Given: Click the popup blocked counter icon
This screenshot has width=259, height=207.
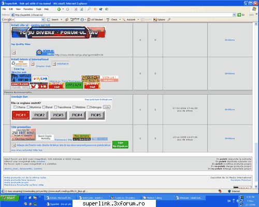Looking at the screenshot, I should pos(89,20).
